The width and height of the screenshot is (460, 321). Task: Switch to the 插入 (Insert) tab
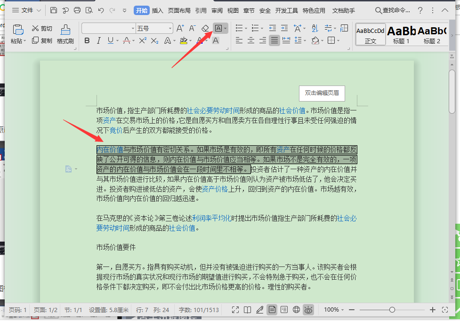(158, 10)
